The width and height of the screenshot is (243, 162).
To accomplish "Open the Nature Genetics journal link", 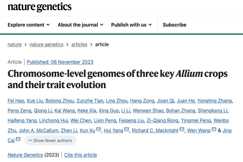I will click(x=25, y=155).
